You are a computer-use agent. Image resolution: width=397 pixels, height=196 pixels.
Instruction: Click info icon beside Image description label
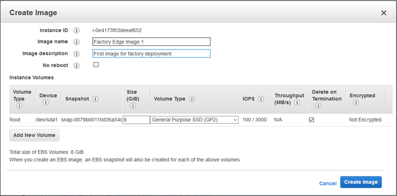(76, 54)
